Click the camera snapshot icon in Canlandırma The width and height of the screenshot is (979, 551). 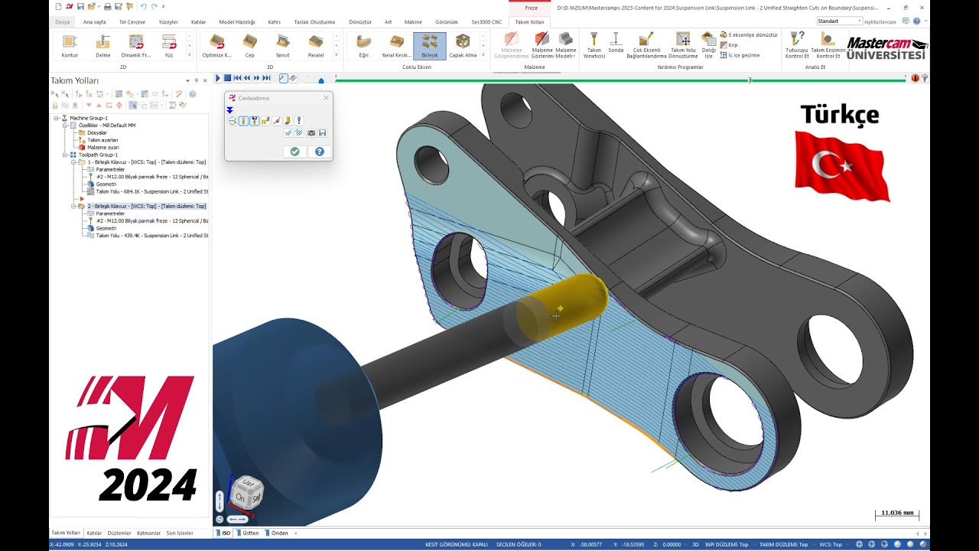(x=311, y=133)
